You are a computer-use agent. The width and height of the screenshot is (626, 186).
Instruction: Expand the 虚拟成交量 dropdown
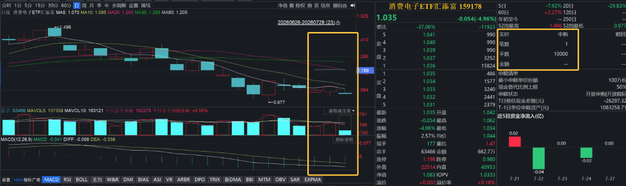pos(340,111)
